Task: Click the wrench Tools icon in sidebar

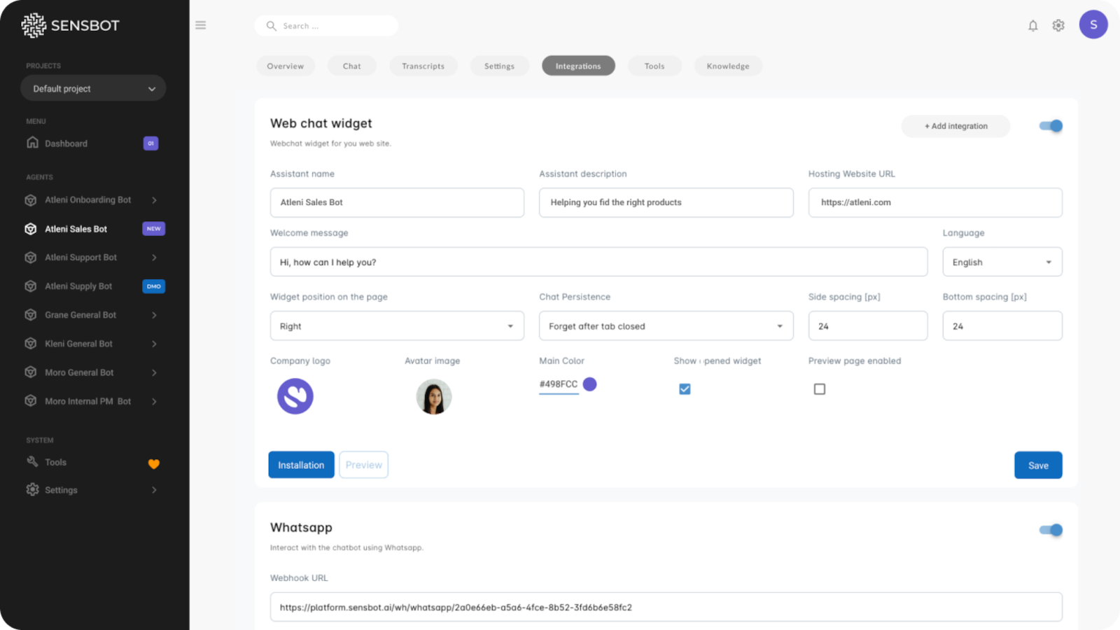Action: (x=32, y=462)
